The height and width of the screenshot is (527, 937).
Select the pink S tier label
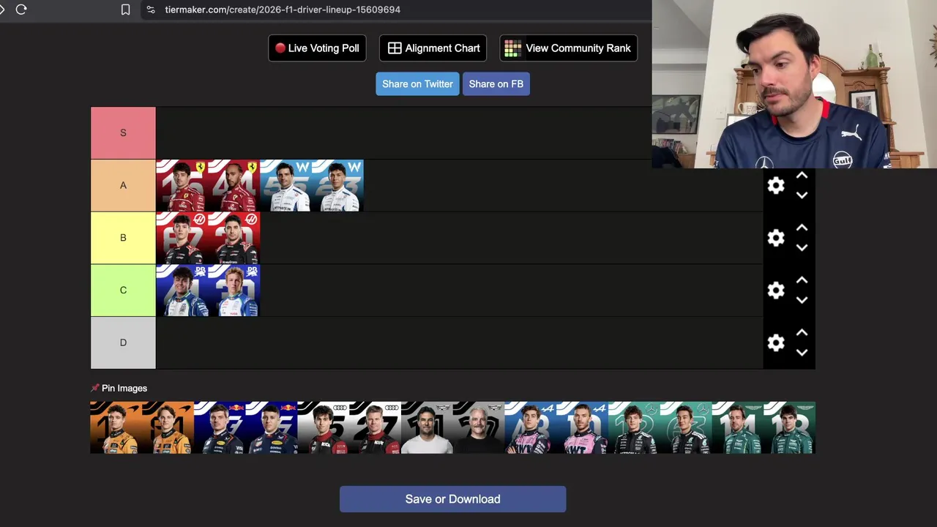[x=123, y=132]
